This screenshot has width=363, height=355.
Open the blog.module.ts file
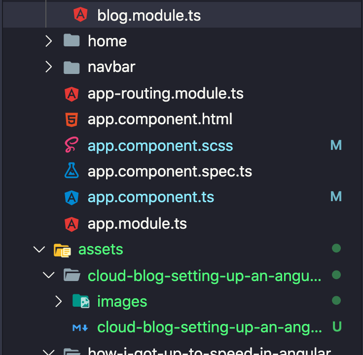coord(149,15)
